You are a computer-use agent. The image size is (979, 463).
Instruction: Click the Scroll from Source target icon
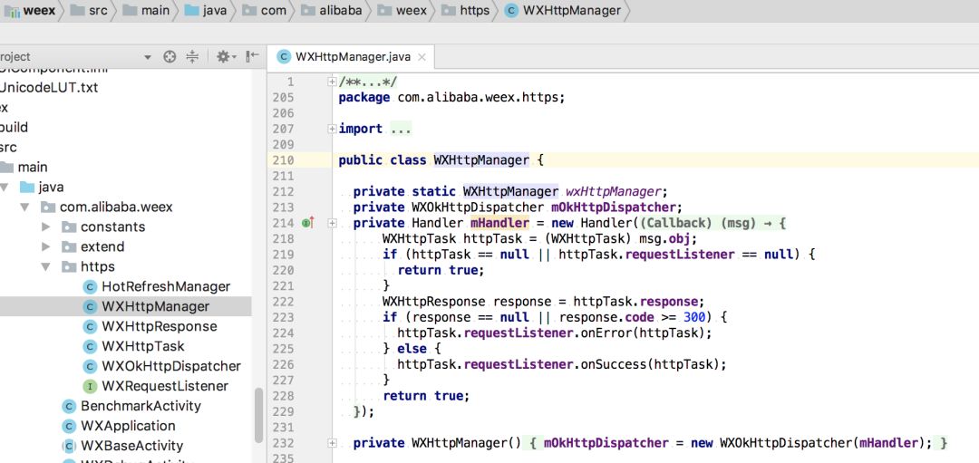(170, 57)
